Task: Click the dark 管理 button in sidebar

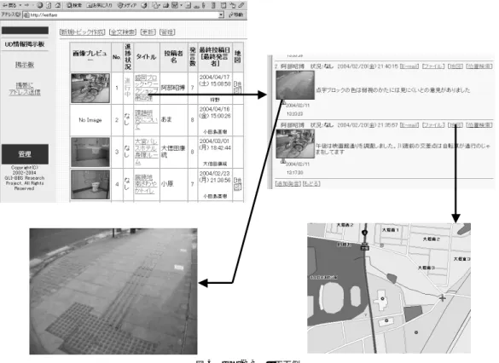Action: point(25,154)
